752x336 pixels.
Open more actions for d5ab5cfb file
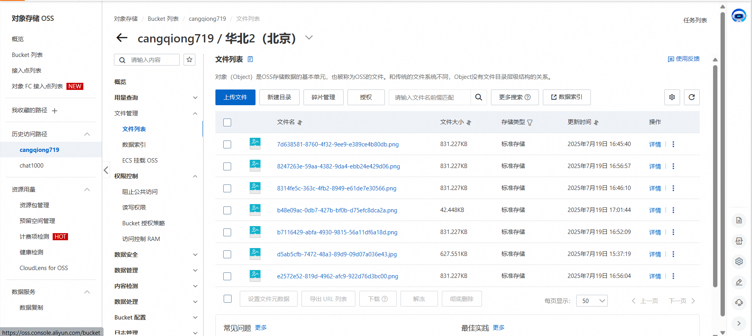tap(673, 254)
